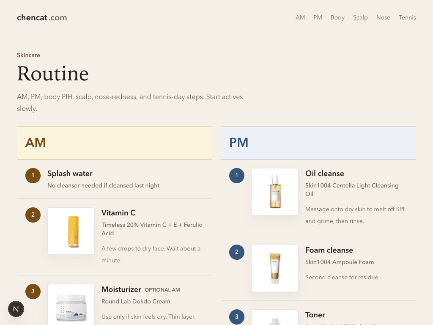Screen dimensions: 433x325
Task: Click the yellow AM section header
Action: pos(115,143)
